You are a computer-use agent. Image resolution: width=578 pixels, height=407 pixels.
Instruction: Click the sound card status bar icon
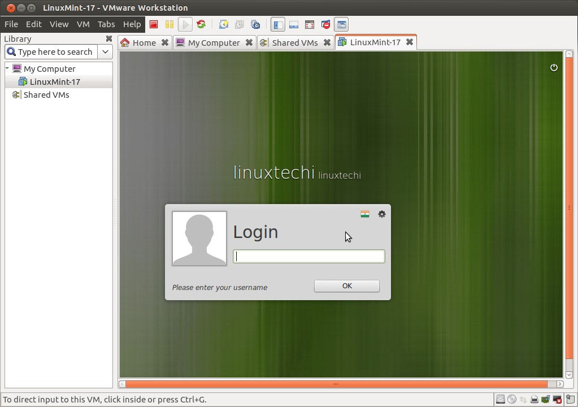coord(546,399)
